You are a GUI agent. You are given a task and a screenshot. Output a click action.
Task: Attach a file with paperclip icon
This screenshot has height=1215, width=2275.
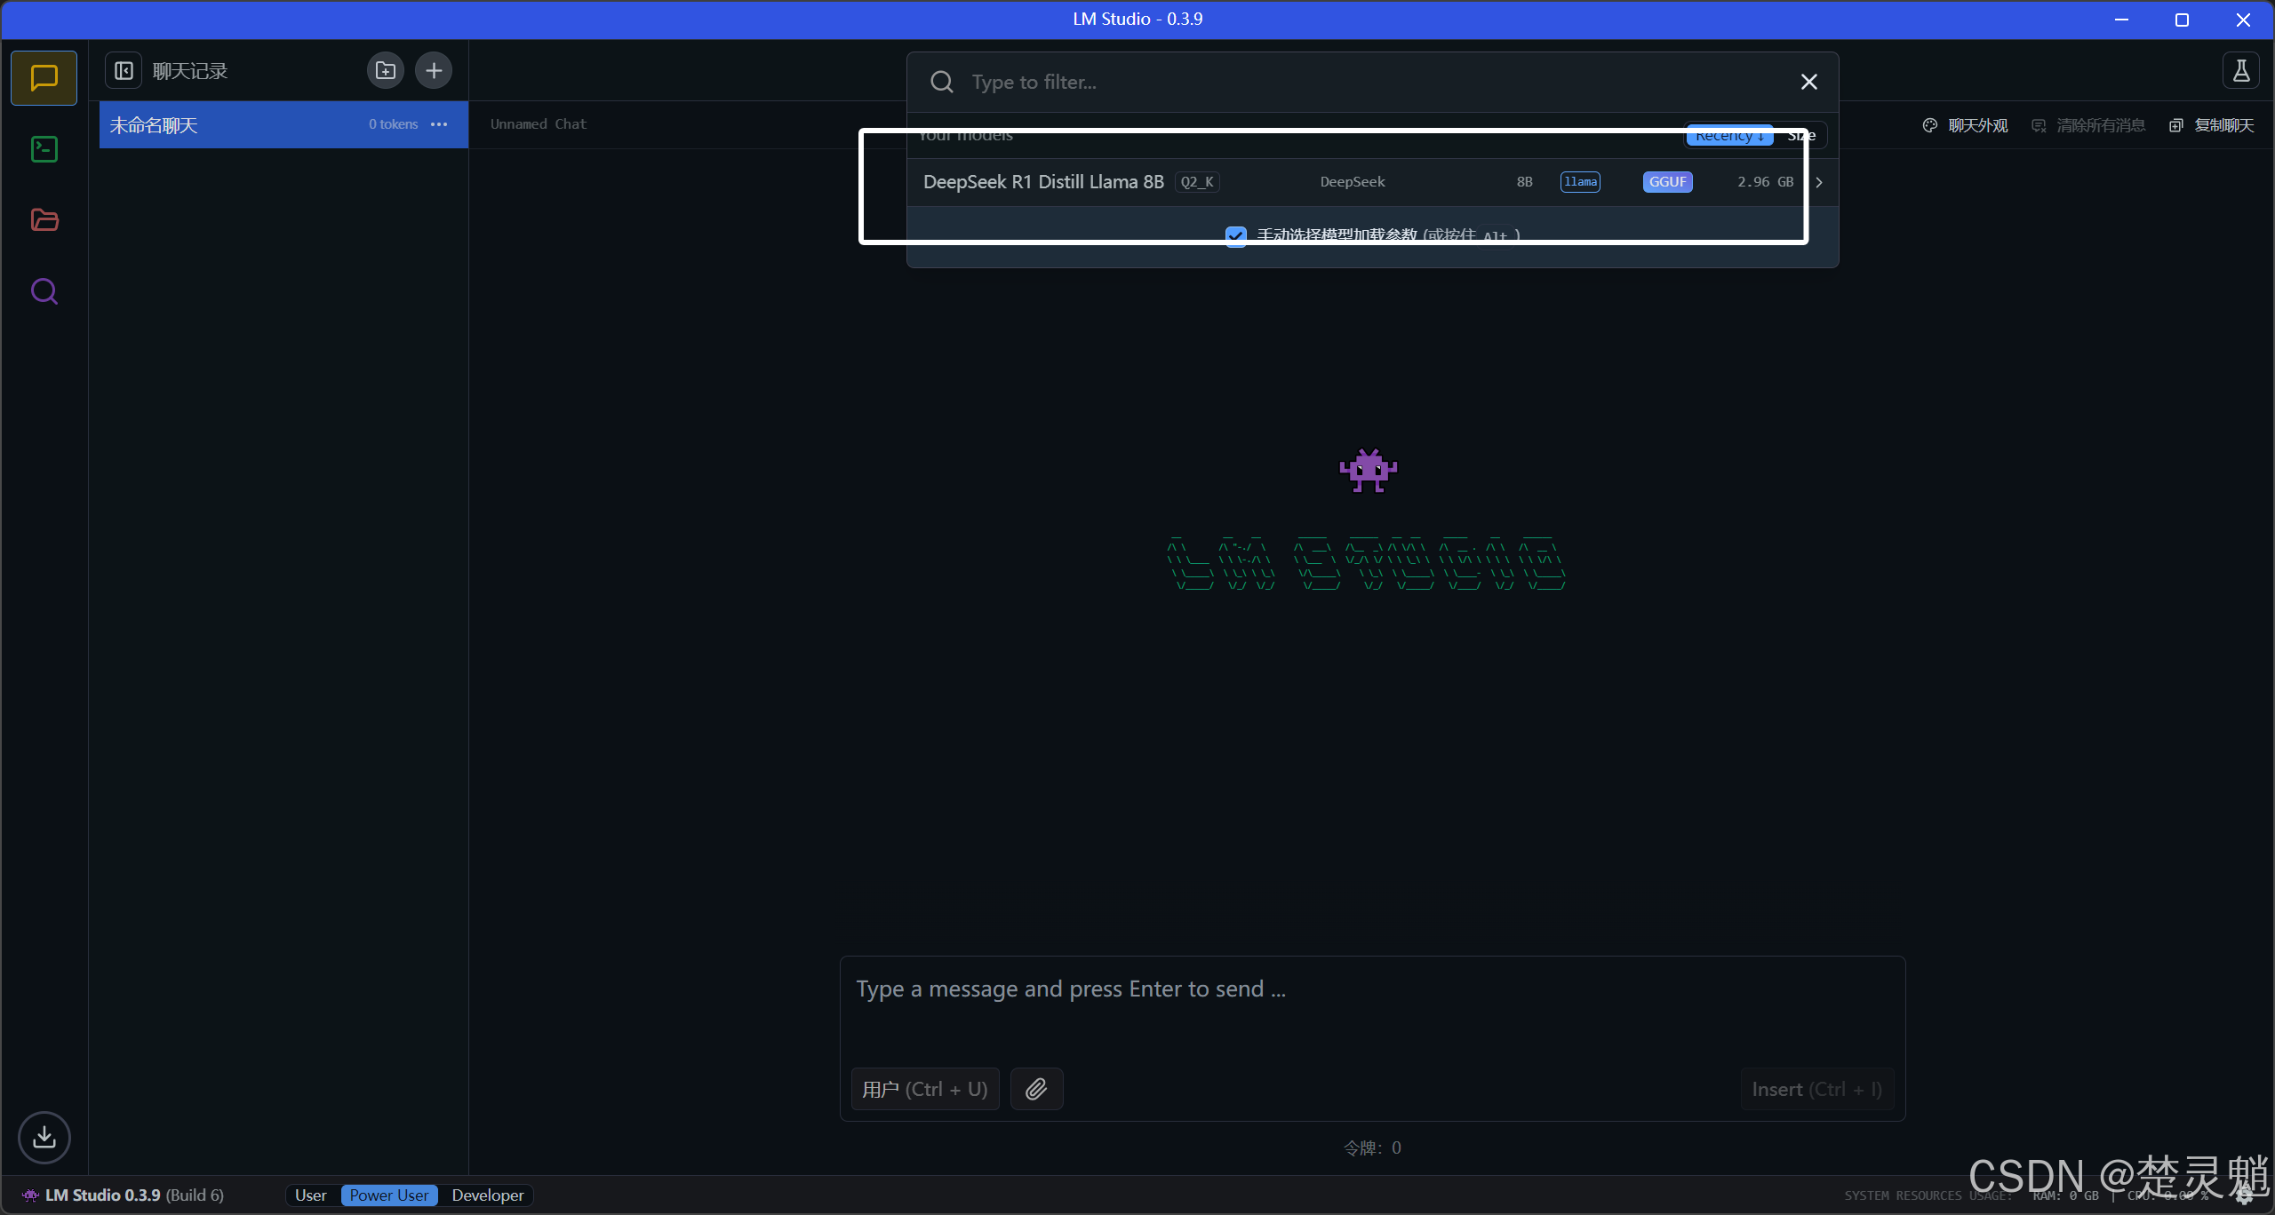pyautogui.click(x=1036, y=1089)
